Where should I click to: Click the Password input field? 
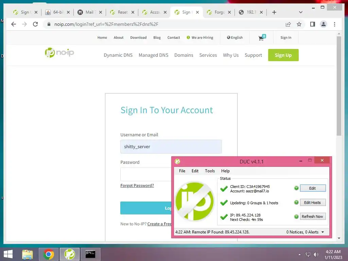click(146, 174)
